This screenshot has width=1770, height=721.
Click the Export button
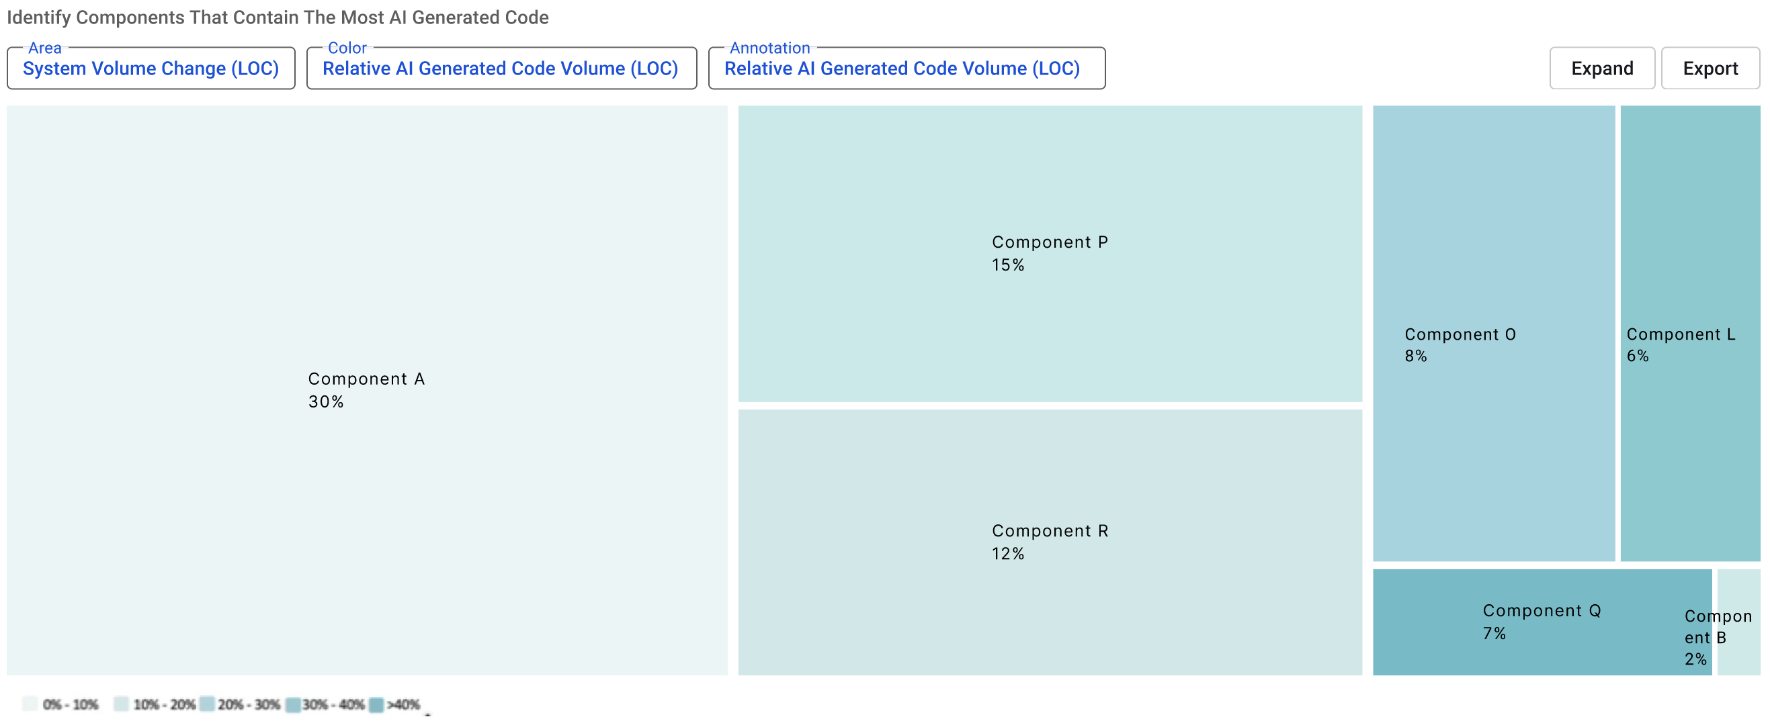click(1710, 68)
